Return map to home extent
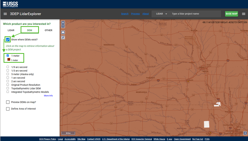This screenshot has height=141, width=248. point(63,32)
